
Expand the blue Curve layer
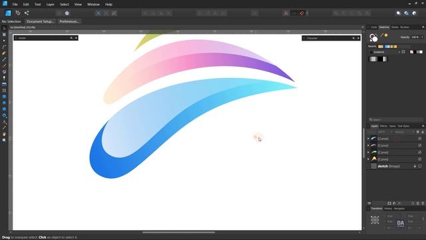pyautogui.click(x=368, y=139)
